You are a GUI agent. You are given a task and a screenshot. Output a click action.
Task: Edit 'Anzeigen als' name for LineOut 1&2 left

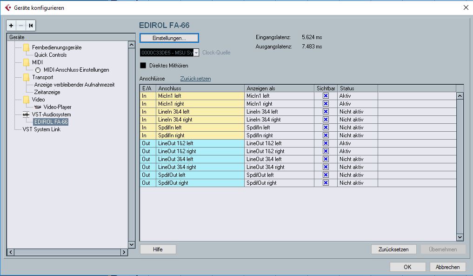279,143
